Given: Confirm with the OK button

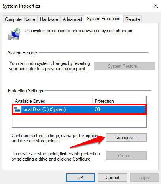Looking at the screenshot, I should click(80, 178).
